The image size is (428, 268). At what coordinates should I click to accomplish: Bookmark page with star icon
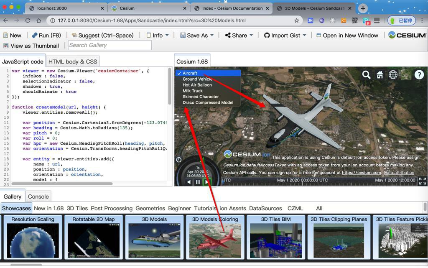tap(296, 20)
